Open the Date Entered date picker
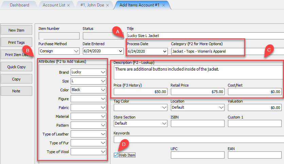284x164 pixels. pyautogui.click(x=121, y=51)
